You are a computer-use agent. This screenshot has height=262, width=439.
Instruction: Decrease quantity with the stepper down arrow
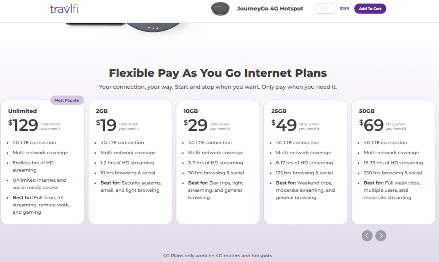point(327,10)
